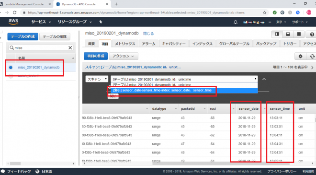Image resolution: width=316 pixels, height=175 pixels.
Task: Select the second table's radio button
Action: coord(11,76)
